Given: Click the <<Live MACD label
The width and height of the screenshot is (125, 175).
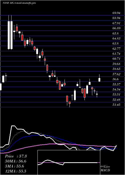Looking at the screenshot, I should [105, 168].
